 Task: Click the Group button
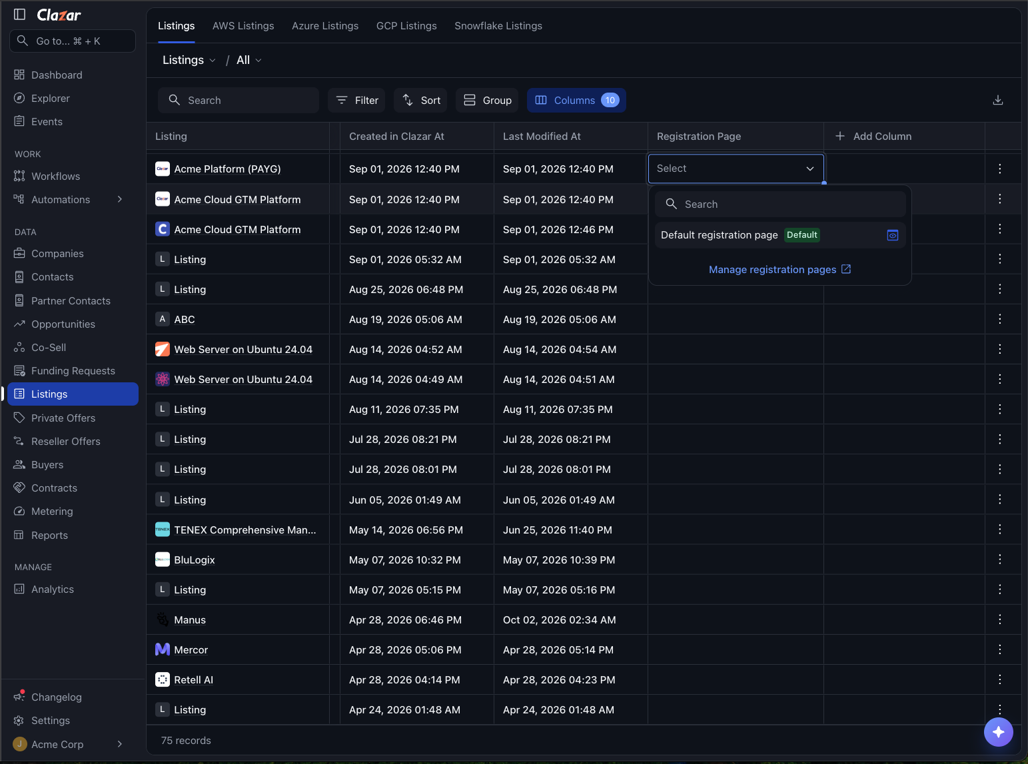487,100
